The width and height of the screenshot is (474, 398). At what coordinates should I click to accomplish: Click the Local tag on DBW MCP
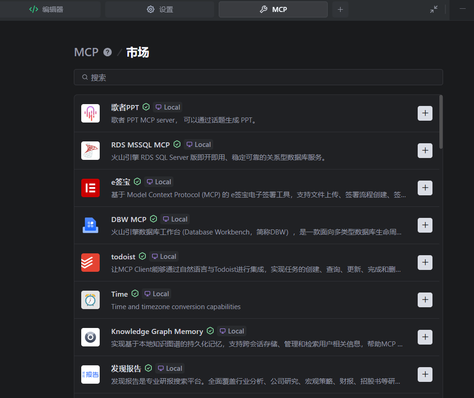point(175,219)
